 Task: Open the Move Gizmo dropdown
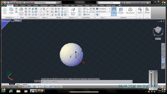coord(130,11)
